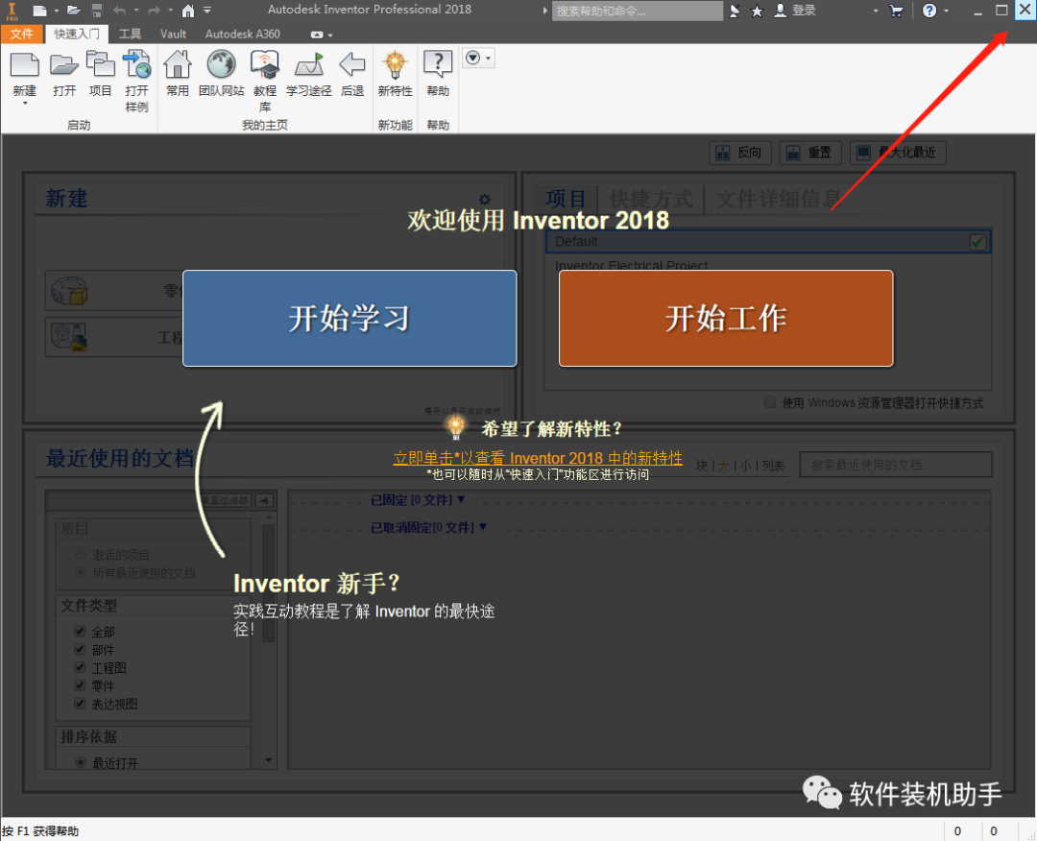Viewport: 1037px width, 841px height.
Task: Open the 登录 account dropdown arrow
Action: coord(876,12)
